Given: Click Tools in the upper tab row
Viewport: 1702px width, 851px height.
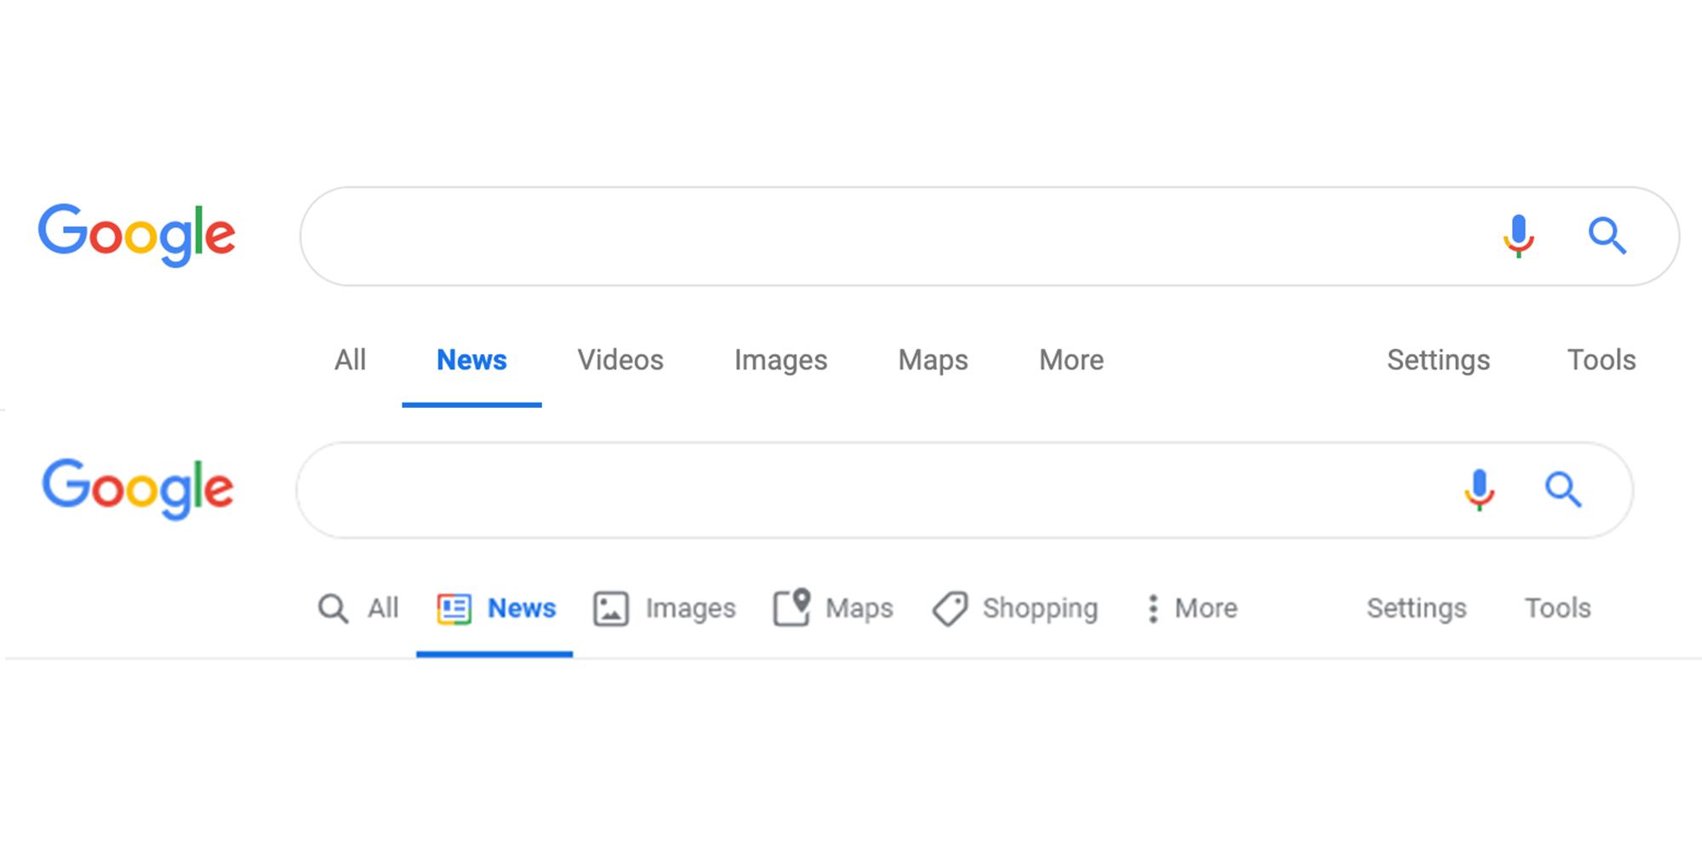Looking at the screenshot, I should point(1601,360).
